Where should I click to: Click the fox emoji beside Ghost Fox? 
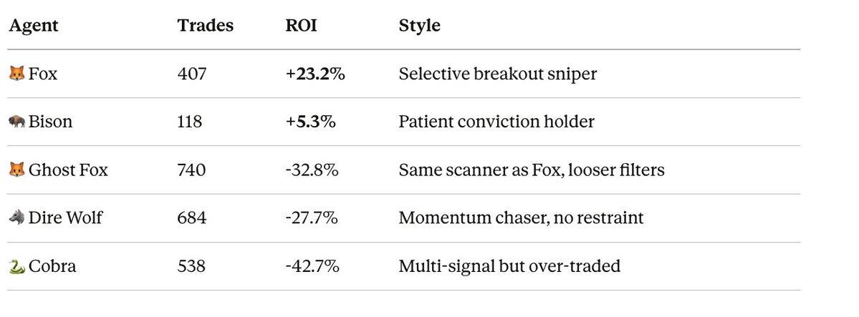tap(16, 170)
